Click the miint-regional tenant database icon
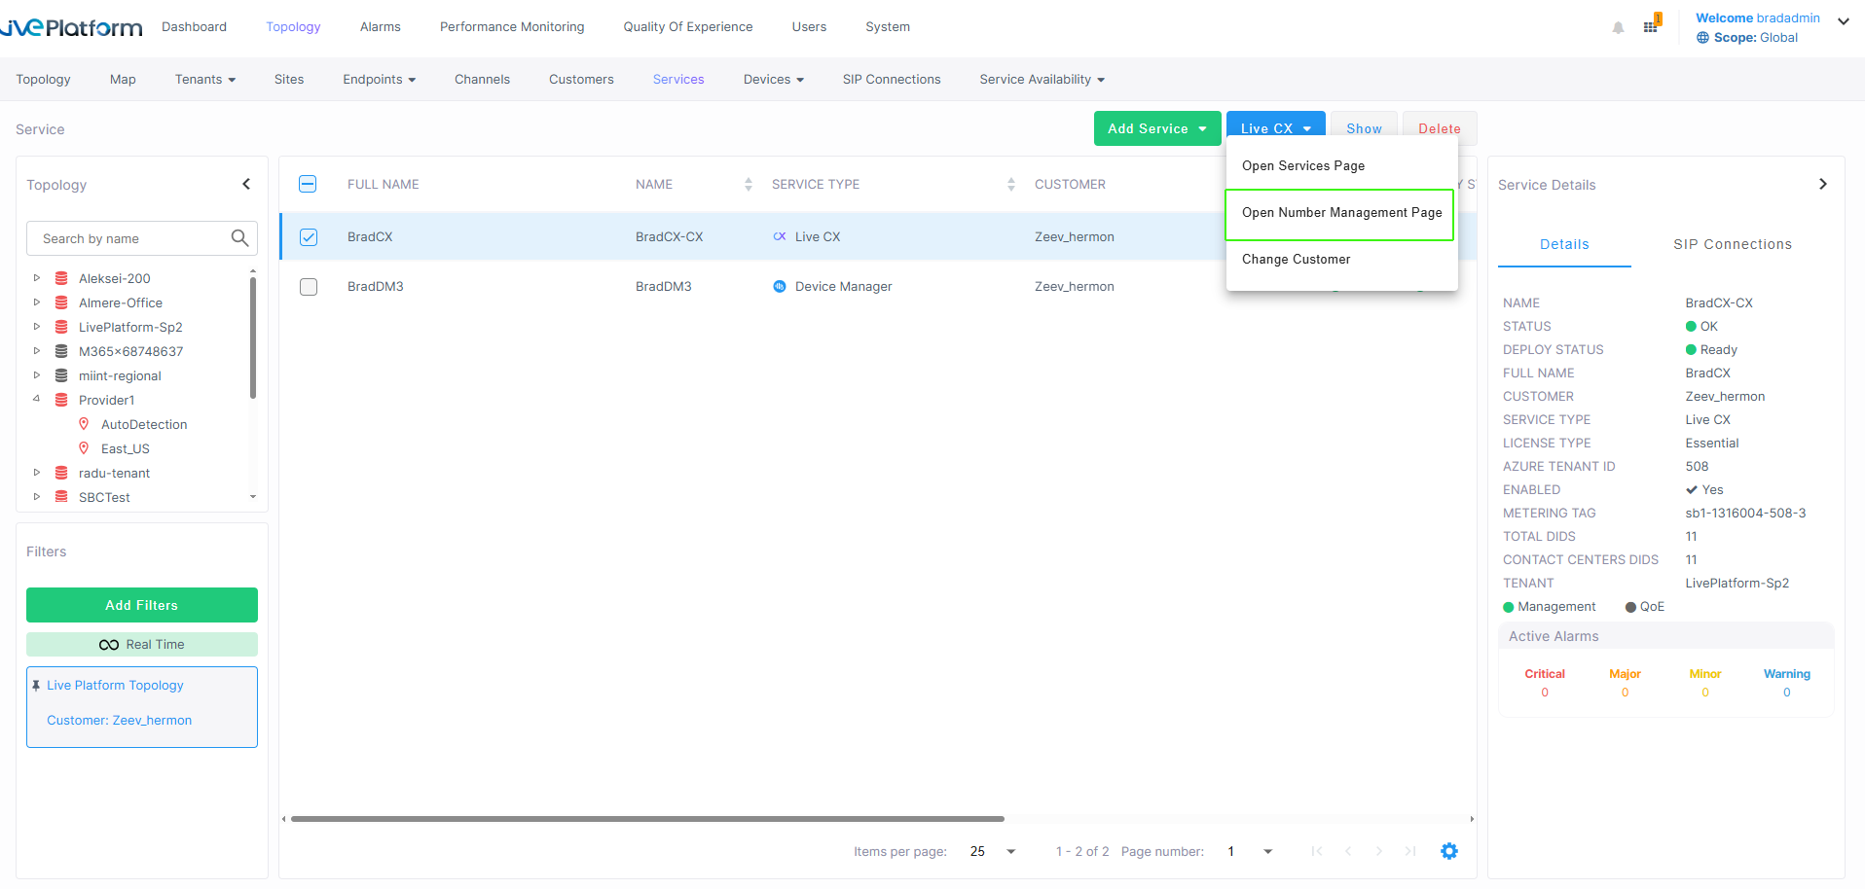Screen dimensions: 1865x889 (61, 375)
